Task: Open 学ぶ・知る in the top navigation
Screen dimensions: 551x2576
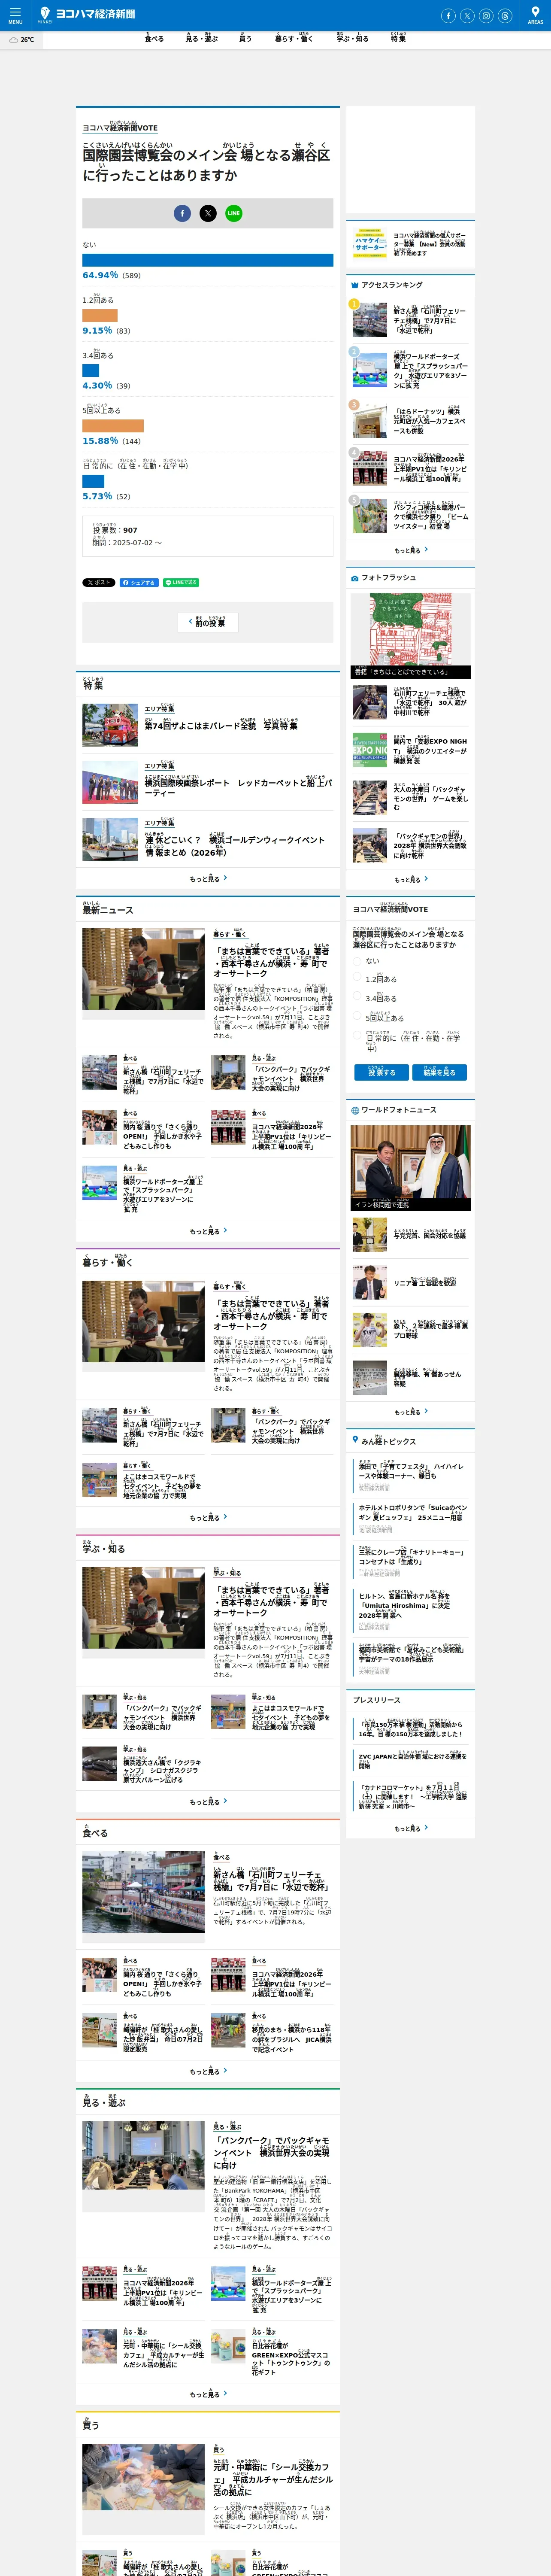Action: click(352, 38)
